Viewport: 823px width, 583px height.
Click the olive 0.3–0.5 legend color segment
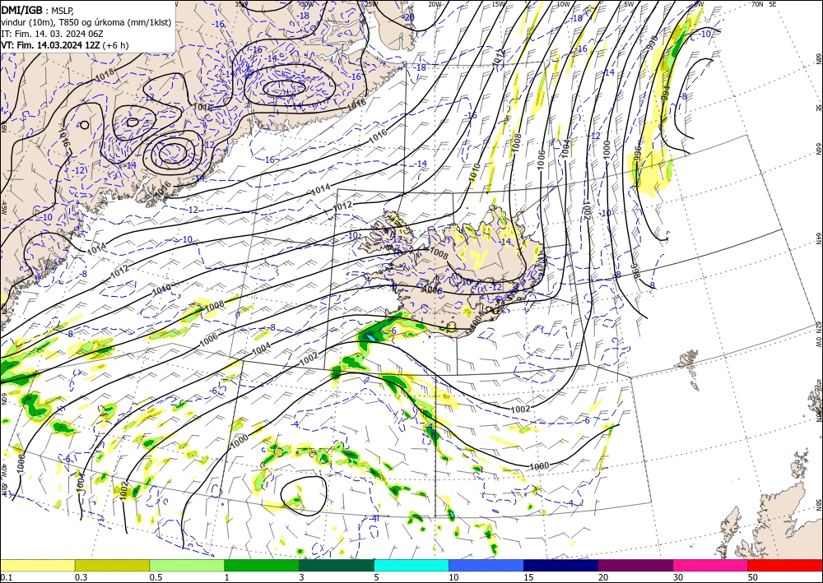coord(112,565)
